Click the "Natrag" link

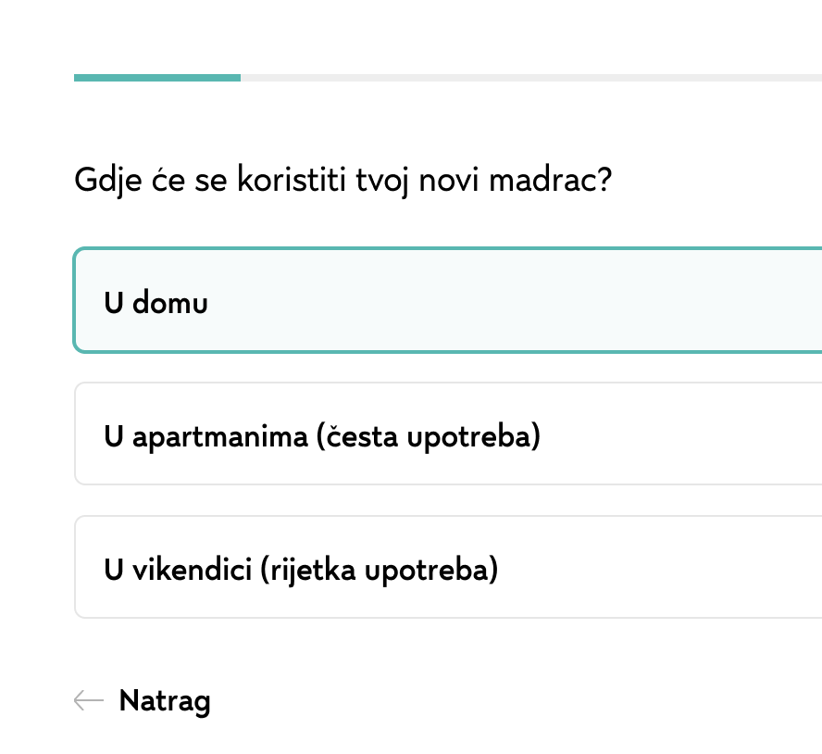click(165, 700)
